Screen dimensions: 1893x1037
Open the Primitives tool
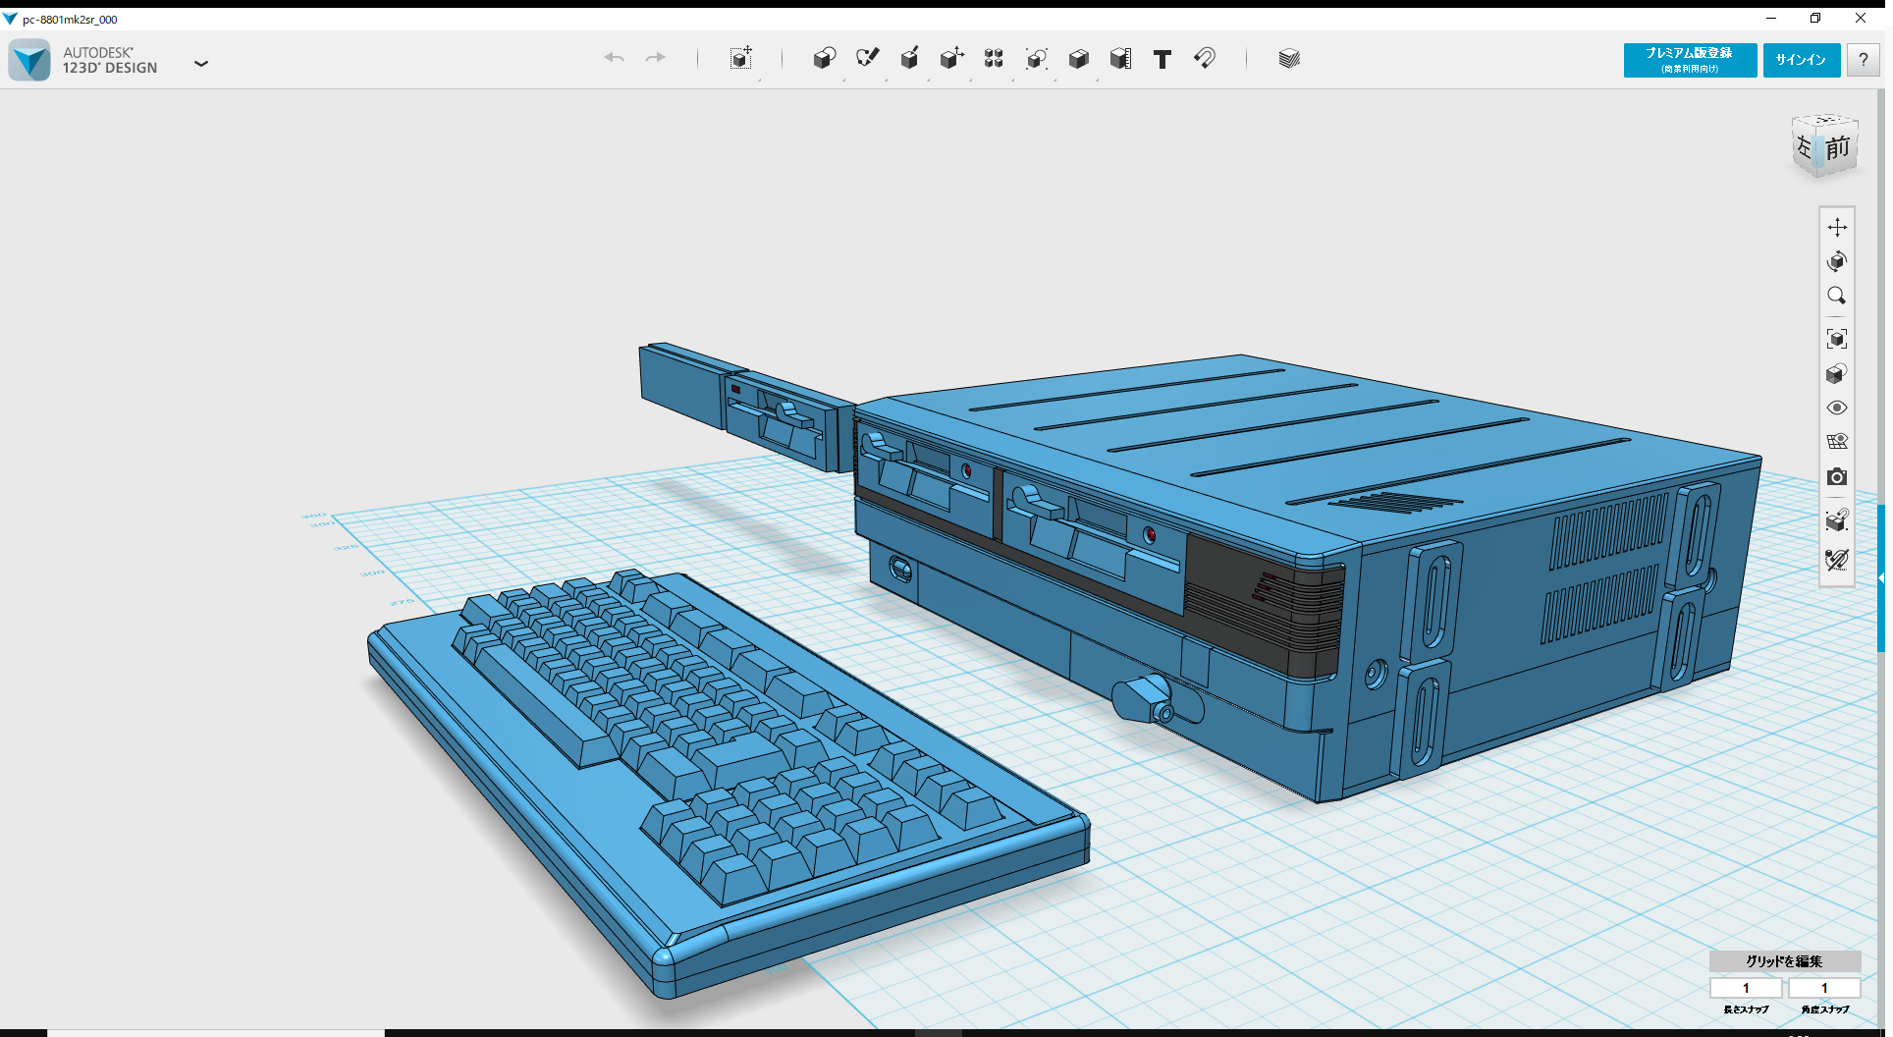point(825,59)
